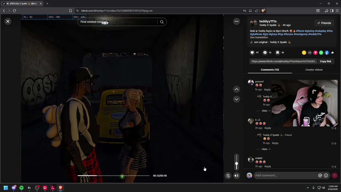Viewport: 341px width, 192px height.
Task: Click the Copy link button
Action: tap(325, 61)
